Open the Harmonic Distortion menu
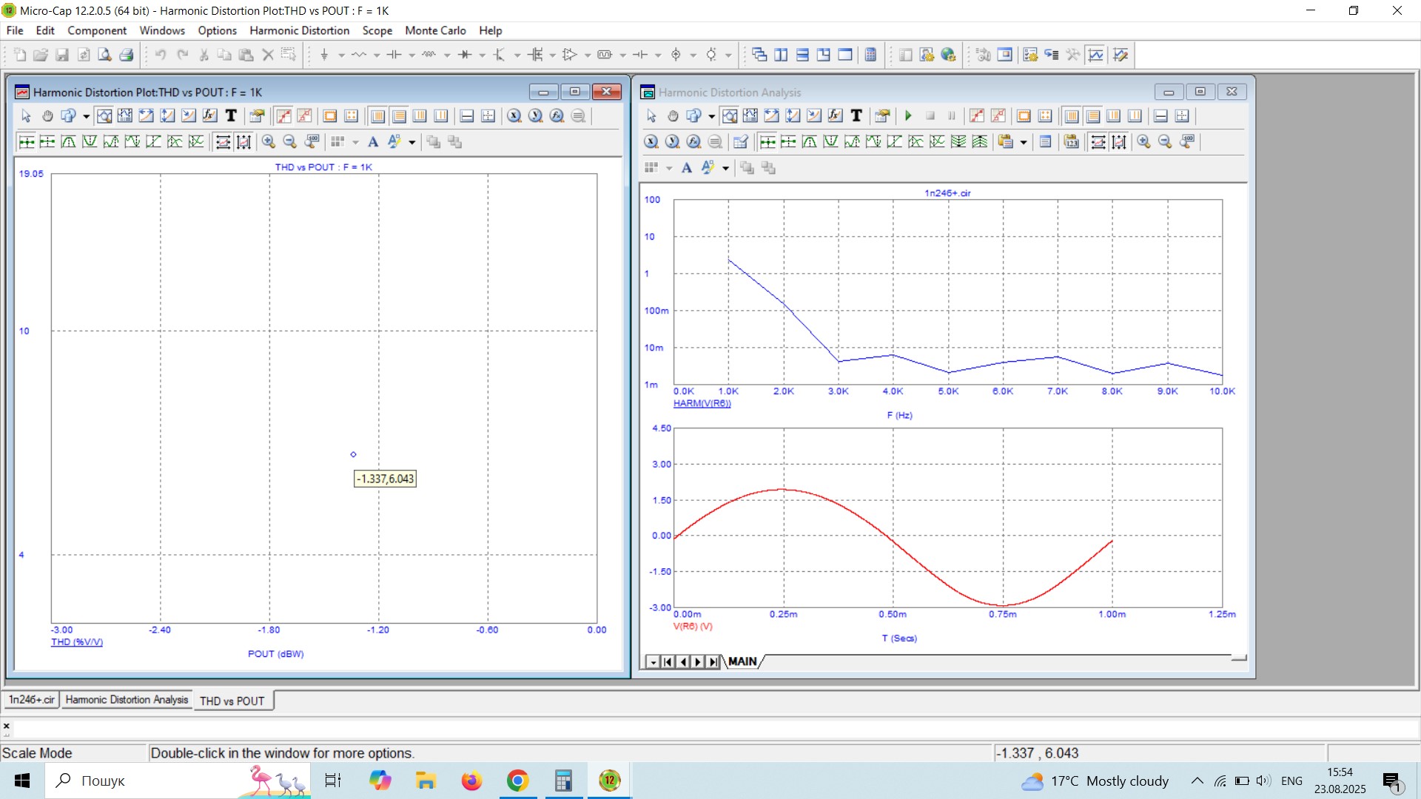 299,30
